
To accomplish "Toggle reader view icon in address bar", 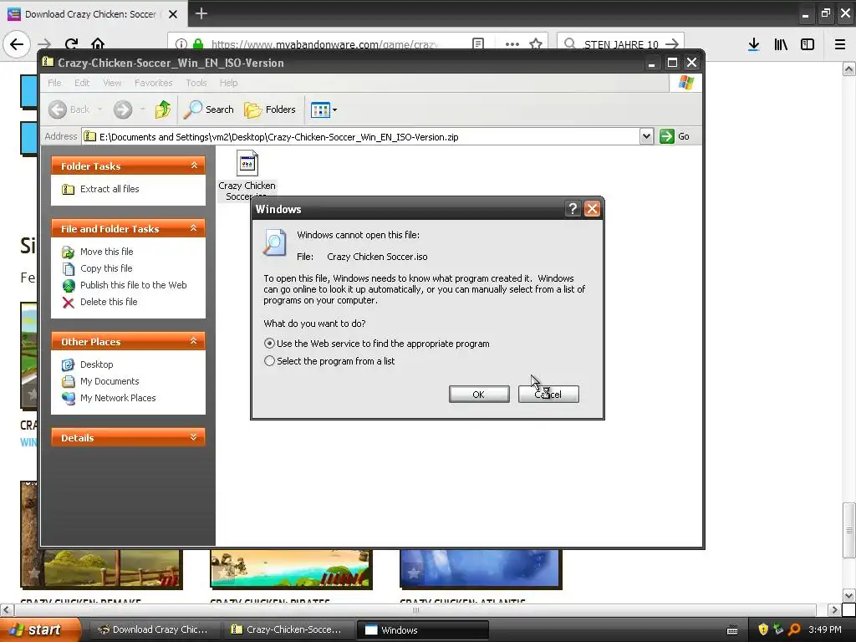I will pos(477,43).
